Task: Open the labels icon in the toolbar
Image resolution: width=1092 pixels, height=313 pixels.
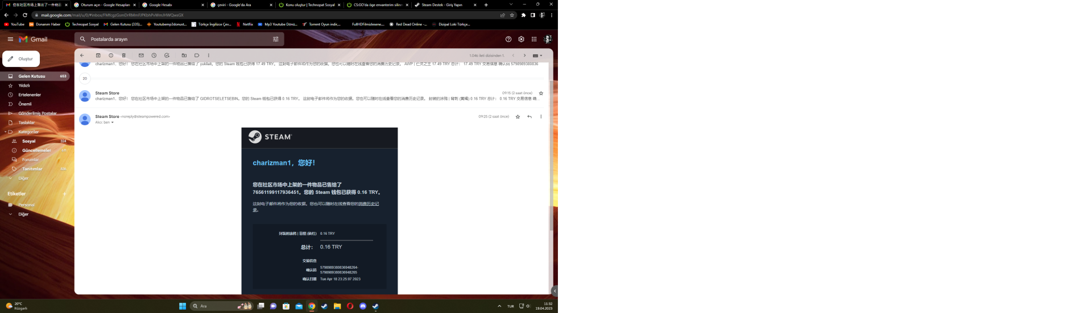Action: point(197,56)
